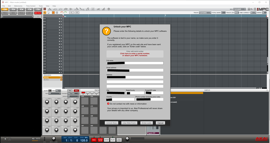Open the PARAM Off dropdown
270x143 pixels.
73,96
